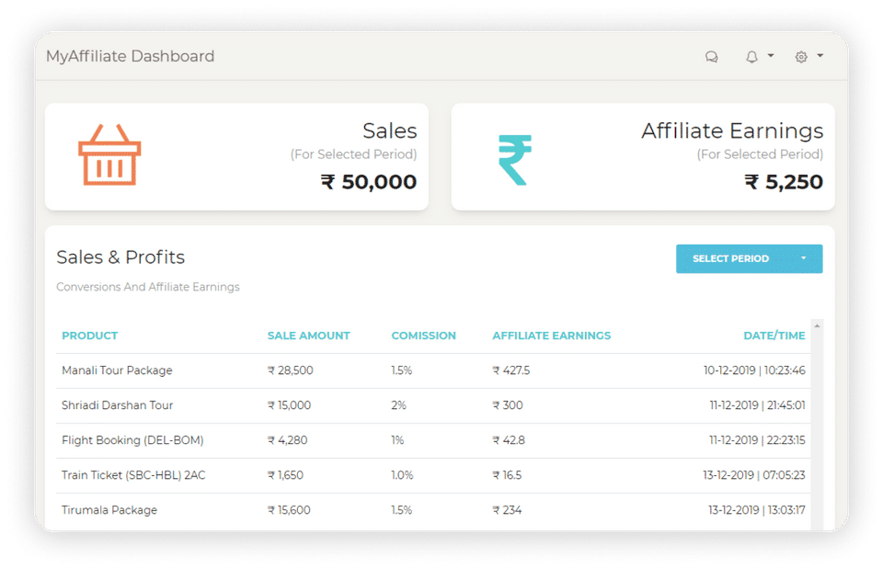
Task: Select the Shriadi Darshan Tour entry
Action: pos(117,405)
